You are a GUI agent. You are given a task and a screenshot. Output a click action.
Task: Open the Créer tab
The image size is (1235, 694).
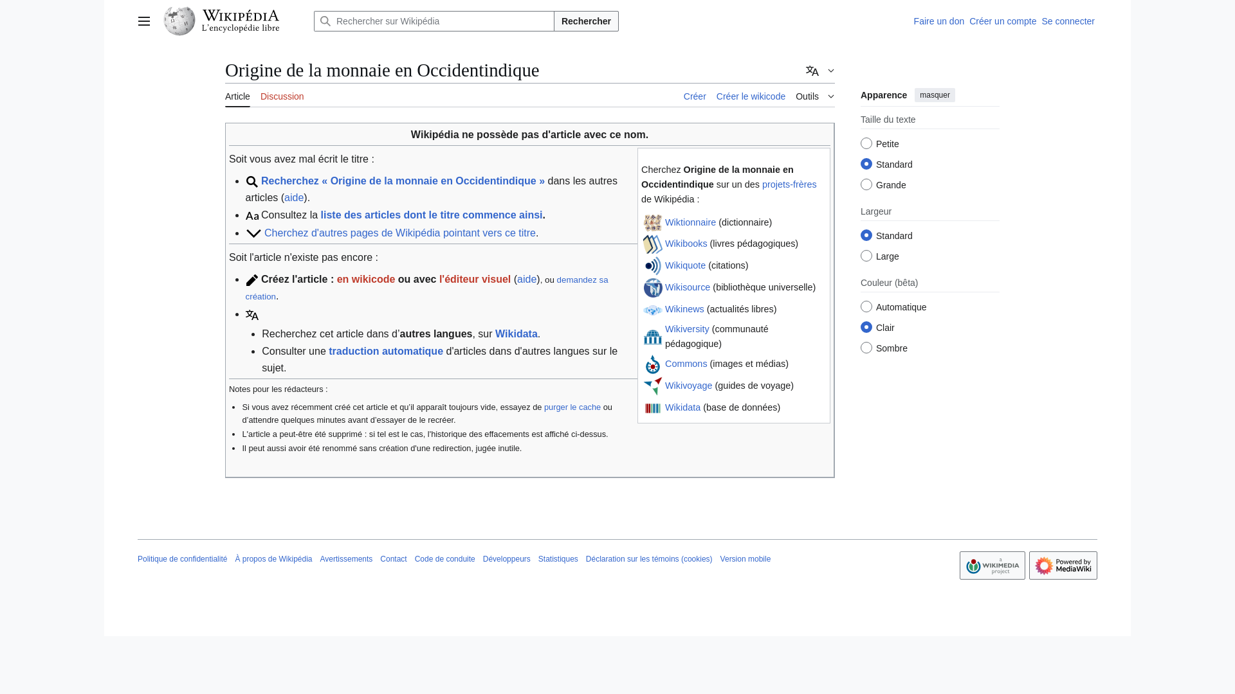coord(695,96)
